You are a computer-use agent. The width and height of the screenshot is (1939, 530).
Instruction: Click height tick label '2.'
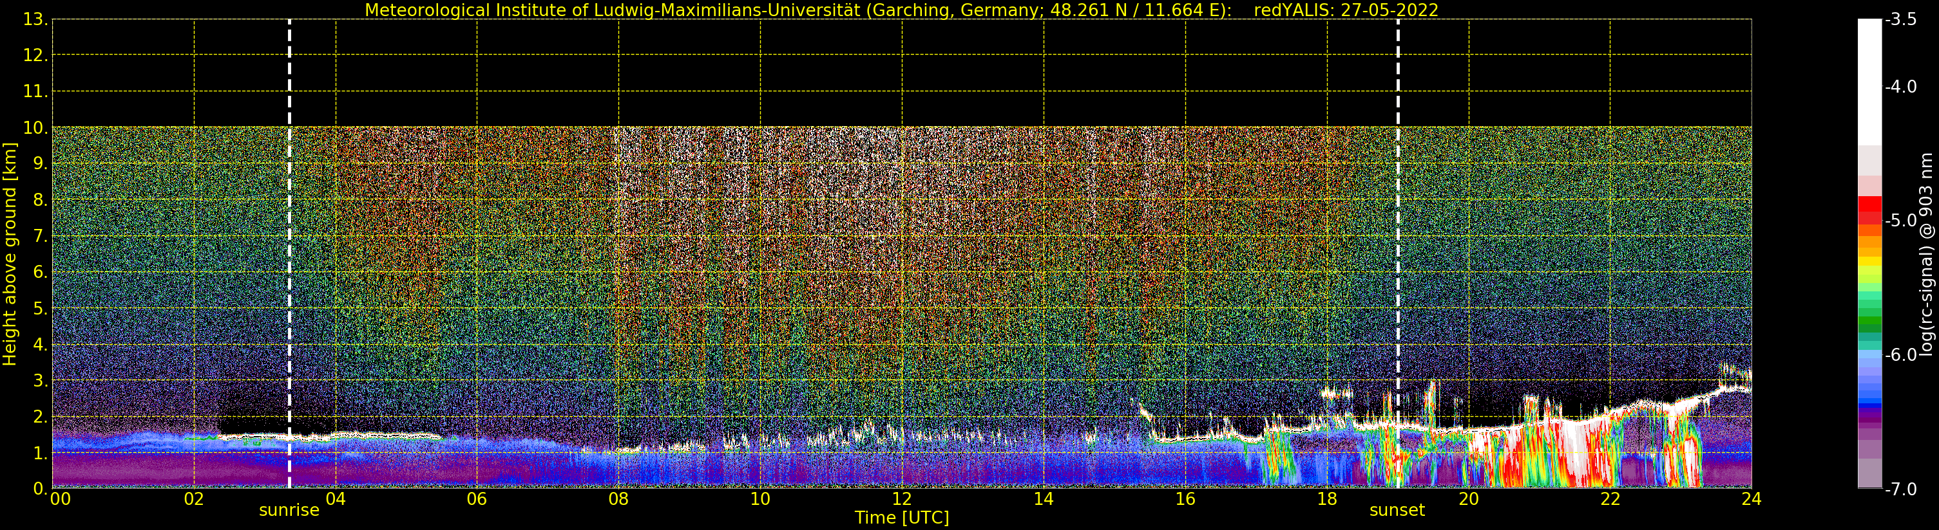[x=41, y=417]
